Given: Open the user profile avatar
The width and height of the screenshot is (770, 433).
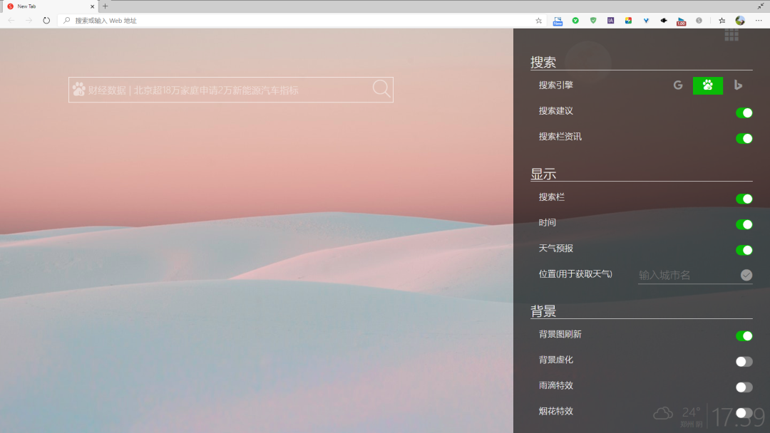Looking at the screenshot, I should coord(740,21).
